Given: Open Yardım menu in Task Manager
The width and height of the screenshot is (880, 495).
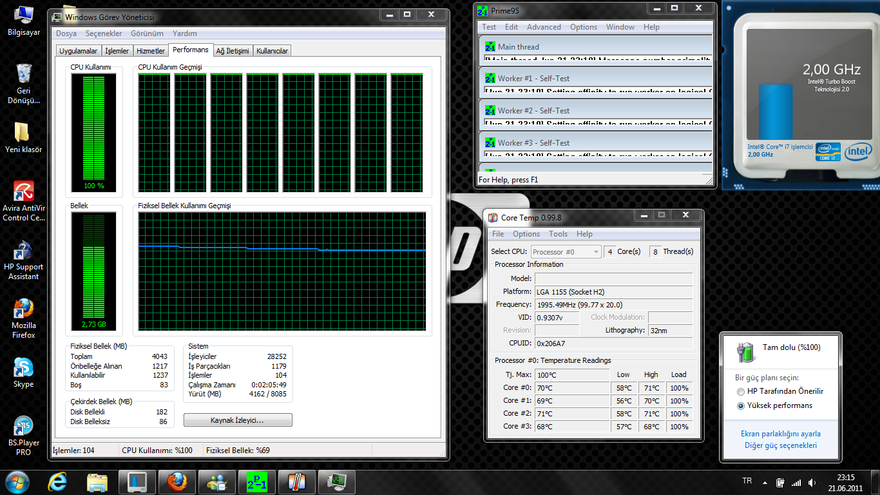Looking at the screenshot, I should 185,34.
